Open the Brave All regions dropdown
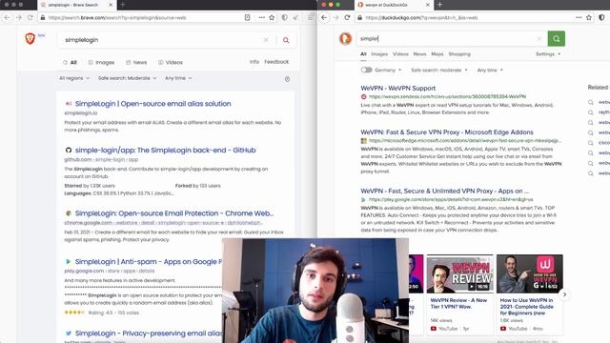Screen dimensions: 610x343 [x=74, y=78]
